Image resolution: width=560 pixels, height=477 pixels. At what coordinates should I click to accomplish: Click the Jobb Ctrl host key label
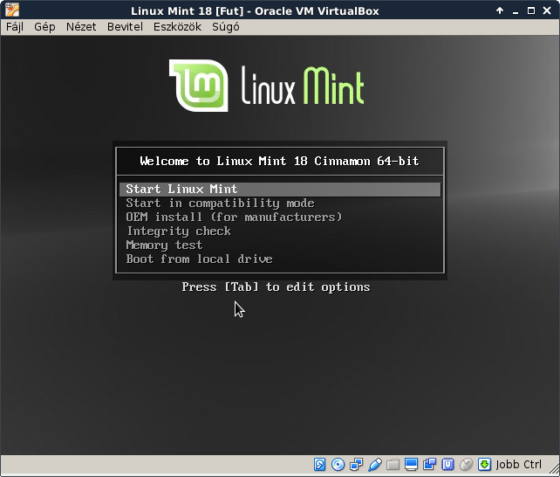[519, 465]
